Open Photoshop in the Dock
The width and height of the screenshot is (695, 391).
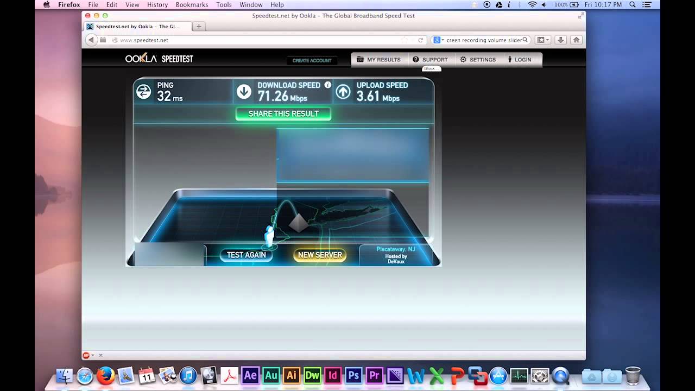click(x=353, y=376)
